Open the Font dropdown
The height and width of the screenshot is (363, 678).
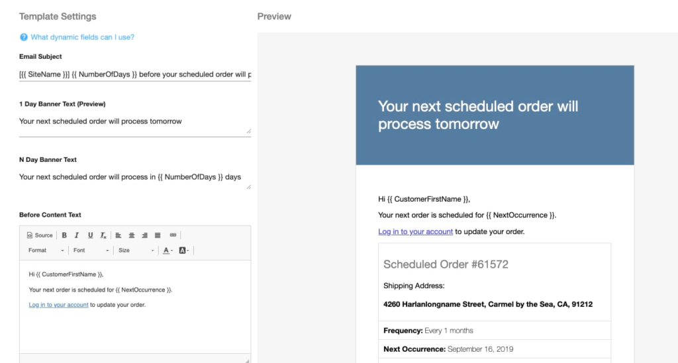[x=91, y=251]
